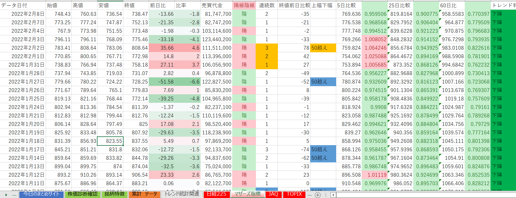
Task: Click the add new sheet plus button
Action: (318, 195)
